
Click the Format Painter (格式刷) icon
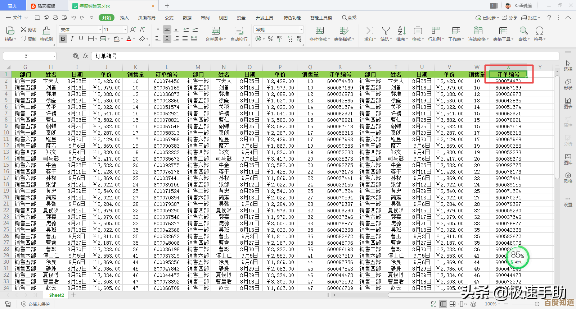point(46,31)
